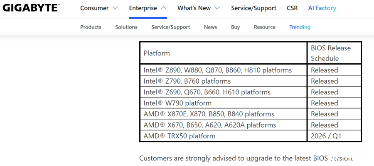Click the Intel Z890, W880, Q870 platforms row
Image resolution: width=374 pixels, height=166 pixels.
tap(218, 70)
